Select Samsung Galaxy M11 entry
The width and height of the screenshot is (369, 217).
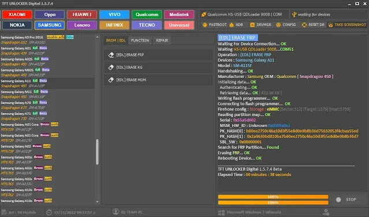point(47,94)
